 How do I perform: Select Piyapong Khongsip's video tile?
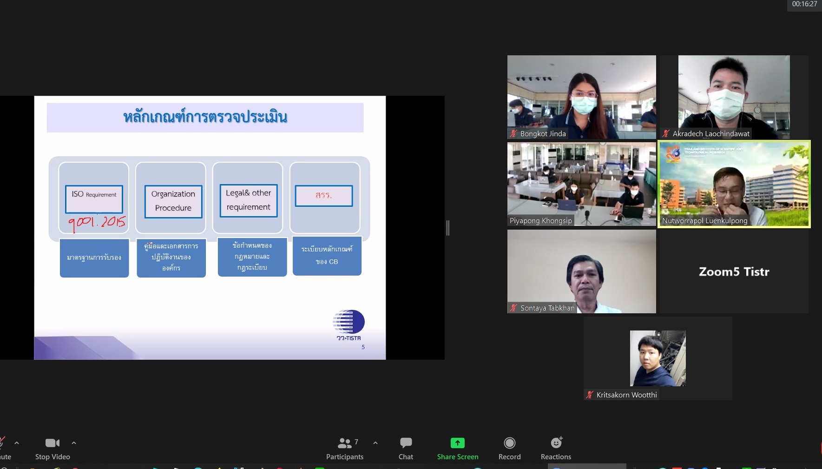(582, 184)
